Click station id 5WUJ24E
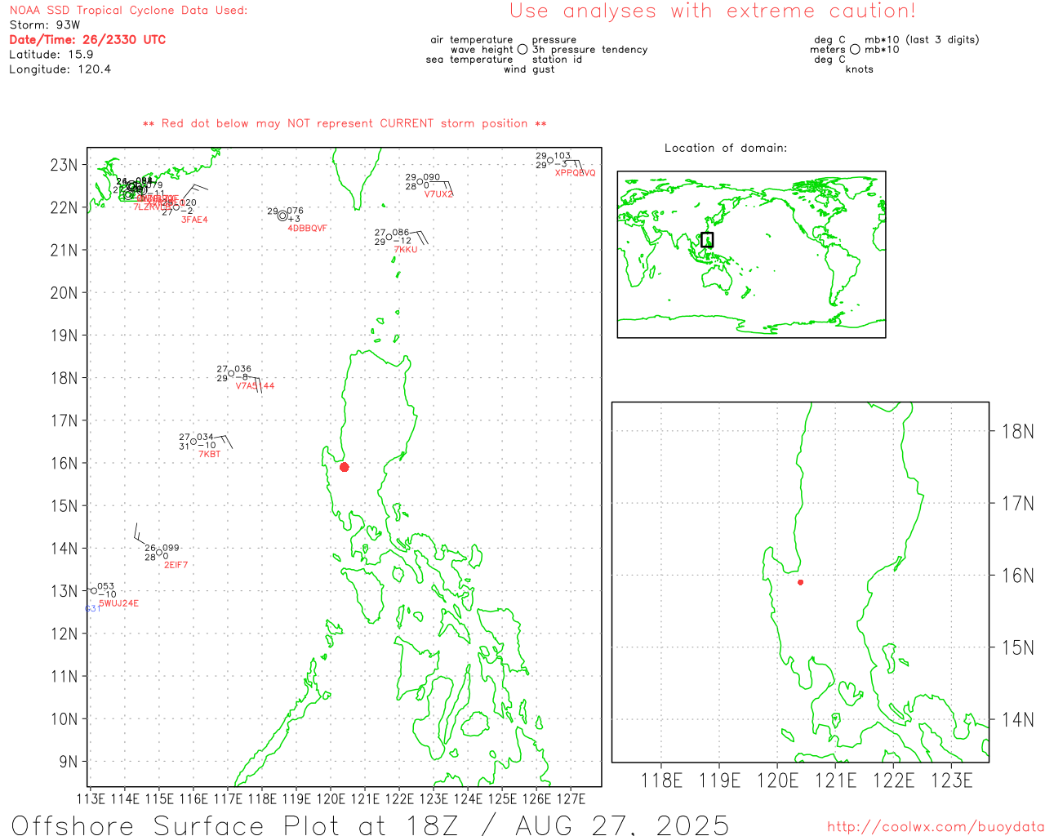1045x836 pixels. pyautogui.click(x=118, y=604)
